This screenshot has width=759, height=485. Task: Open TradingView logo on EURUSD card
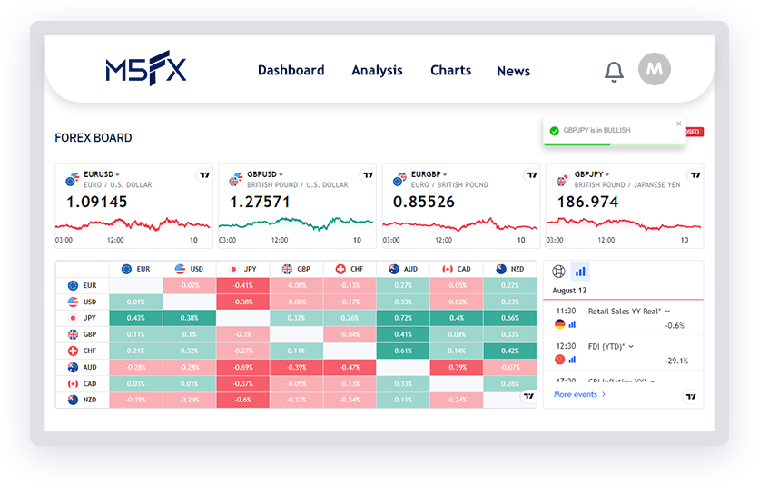[204, 175]
